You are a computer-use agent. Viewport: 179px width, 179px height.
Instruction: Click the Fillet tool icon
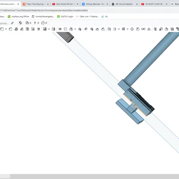click(2, 29)
